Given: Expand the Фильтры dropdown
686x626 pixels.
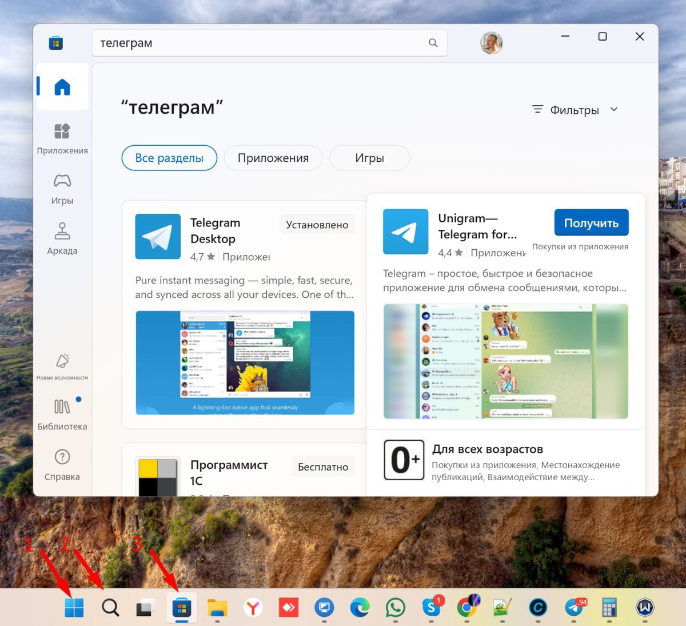Looking at the screenshot, I should coord(575,110).
